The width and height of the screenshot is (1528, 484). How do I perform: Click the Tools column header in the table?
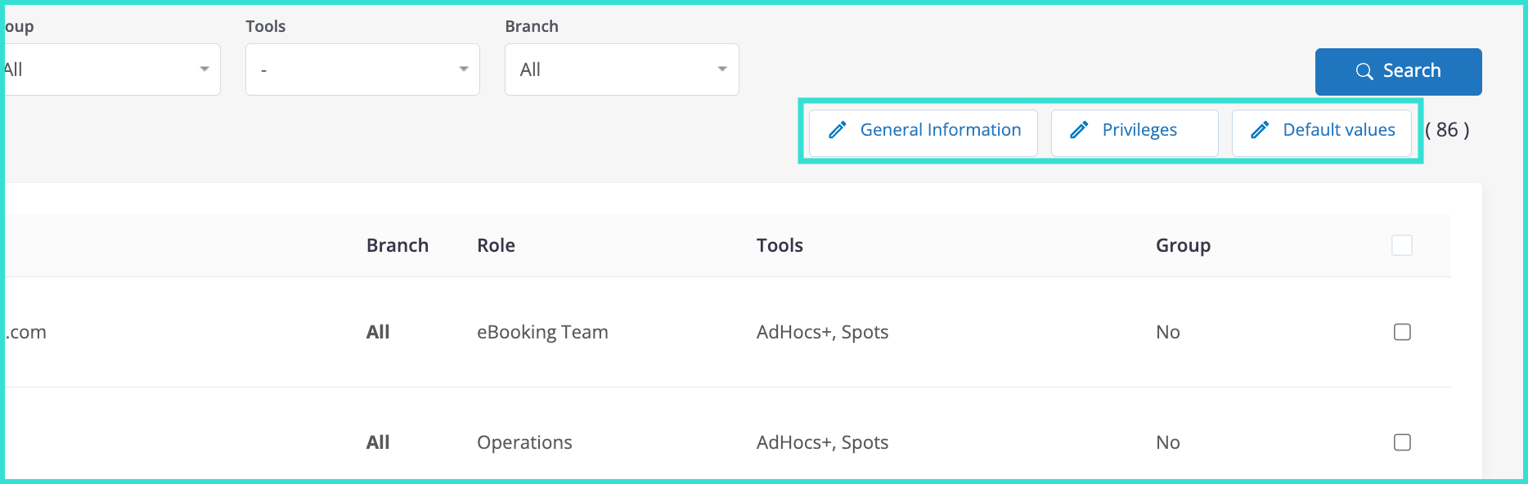coord(779,245)
